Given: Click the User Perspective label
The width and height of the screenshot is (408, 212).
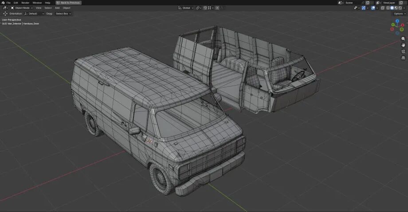Looking at the screenshot, I should 12,20.
